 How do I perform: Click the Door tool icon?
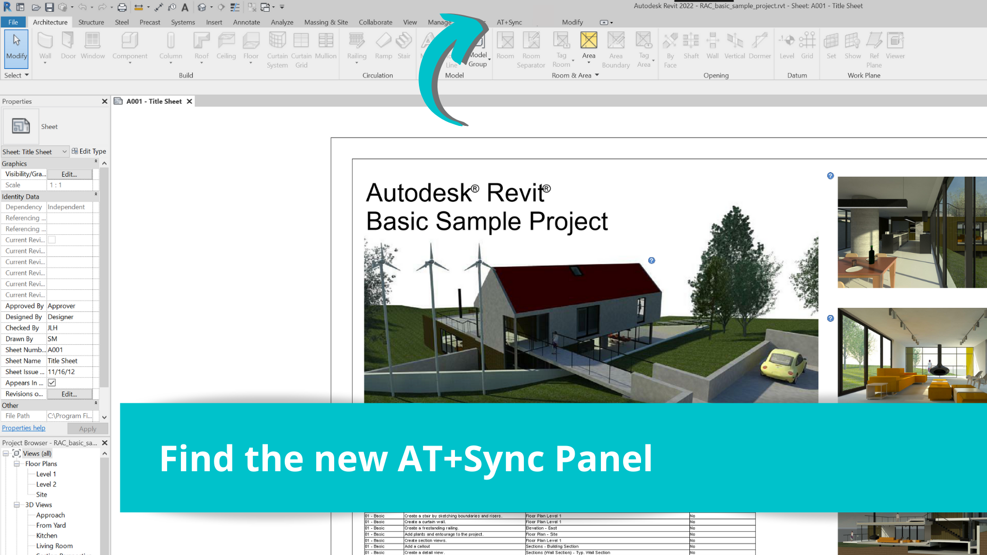pyautogui.click(x=68, y=41)
